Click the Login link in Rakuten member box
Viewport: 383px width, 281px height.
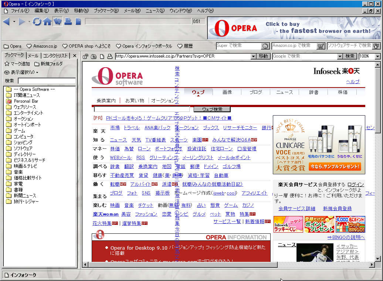click(x=355, y=185)
